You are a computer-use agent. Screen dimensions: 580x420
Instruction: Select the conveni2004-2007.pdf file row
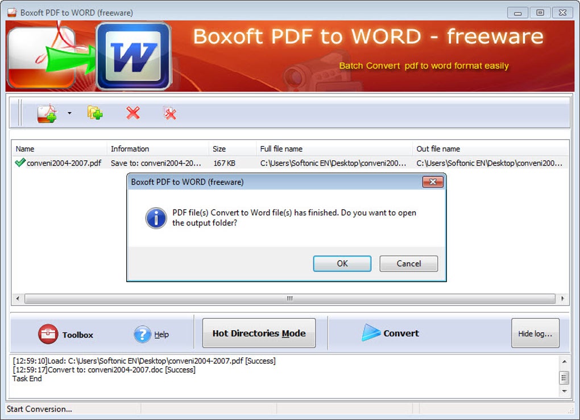(x=290, y=163)
